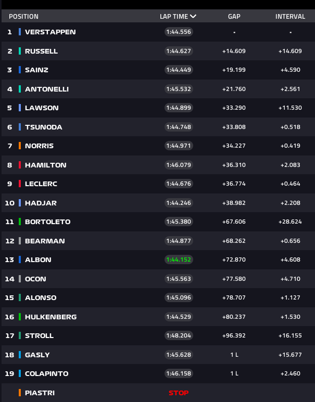Select the INTERVAL column header

(290, 17)
